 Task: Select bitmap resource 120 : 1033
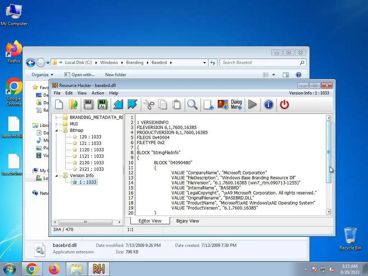coord(90,137)
